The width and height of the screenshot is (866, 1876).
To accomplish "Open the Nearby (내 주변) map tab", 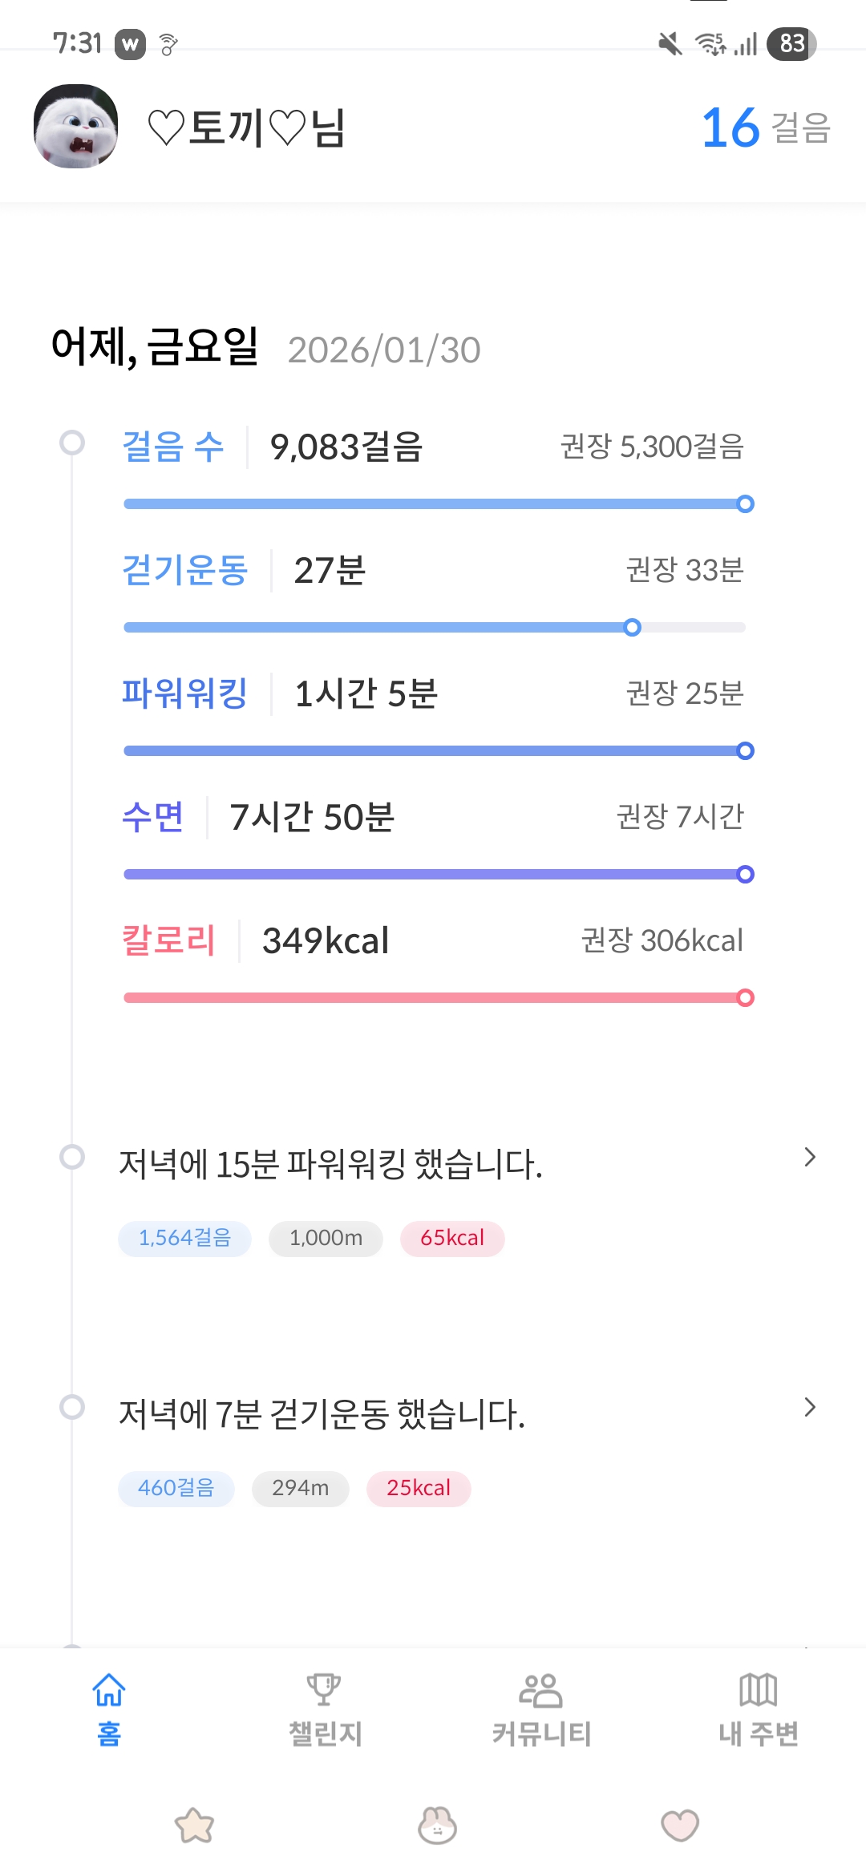I will point(758,1709).
